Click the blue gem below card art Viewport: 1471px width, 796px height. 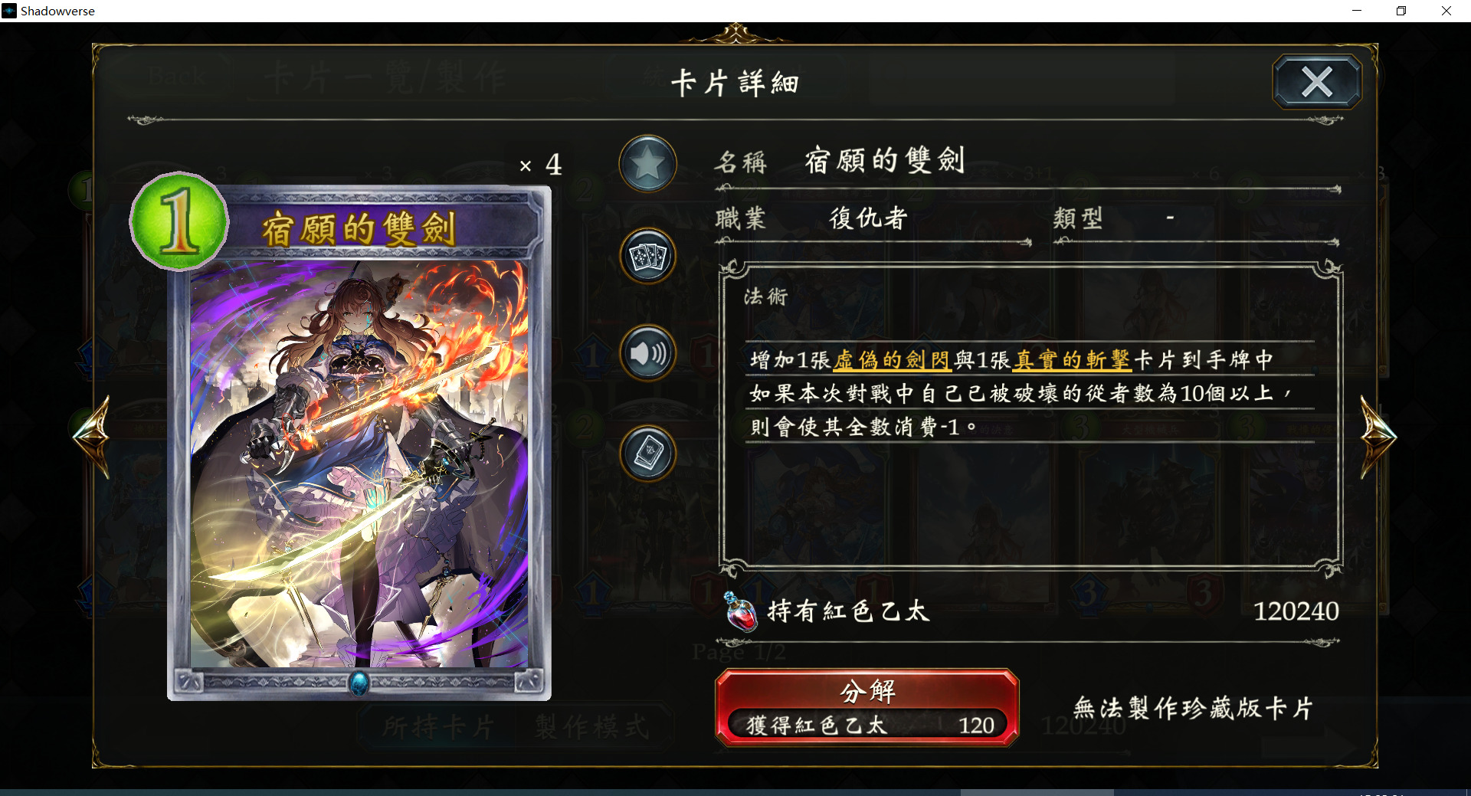359,683
